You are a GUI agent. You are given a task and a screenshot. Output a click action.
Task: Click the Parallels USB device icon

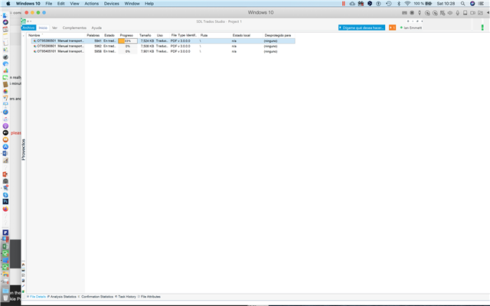click(420, 13)
